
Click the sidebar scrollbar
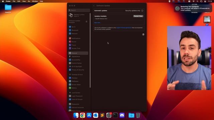(90, 50)
